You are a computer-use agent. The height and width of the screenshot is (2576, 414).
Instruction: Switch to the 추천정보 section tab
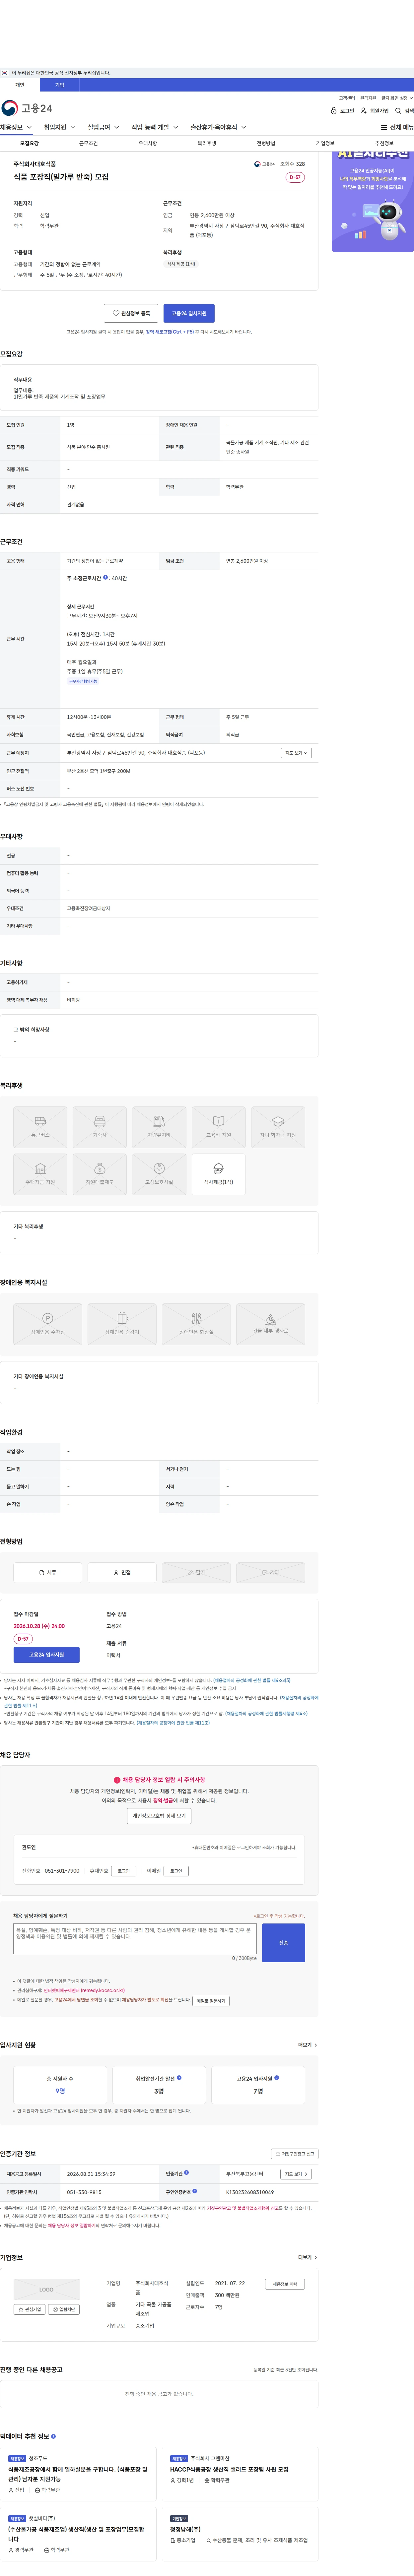384,143
